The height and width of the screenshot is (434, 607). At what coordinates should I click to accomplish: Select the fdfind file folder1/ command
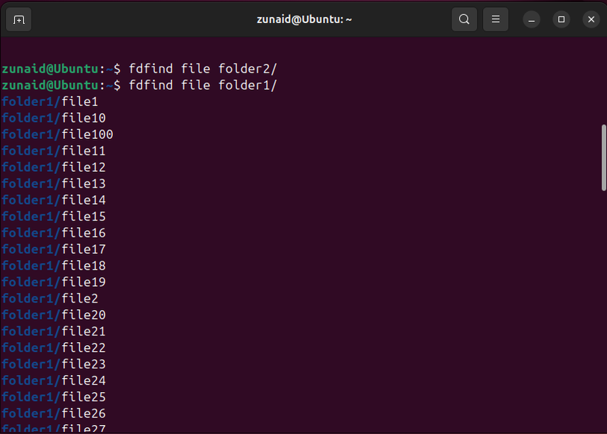[203, 84]
